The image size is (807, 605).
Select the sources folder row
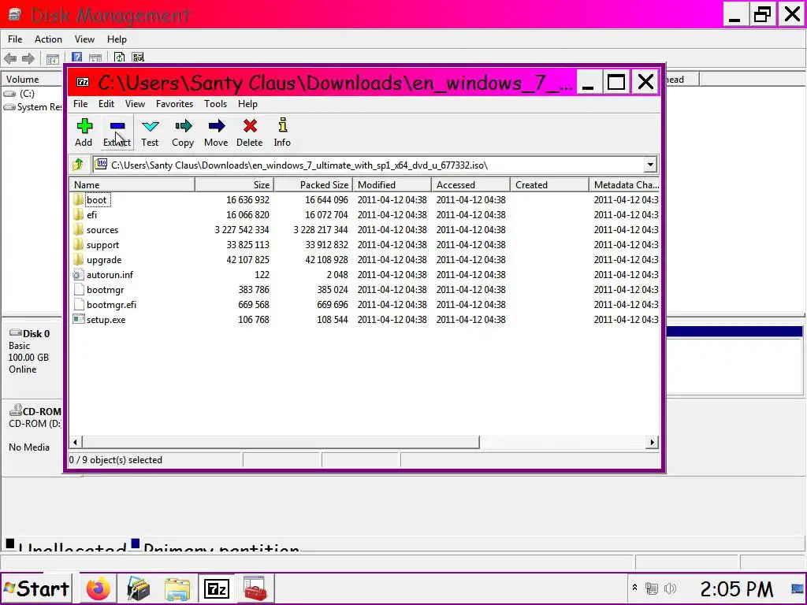point(364,229)
